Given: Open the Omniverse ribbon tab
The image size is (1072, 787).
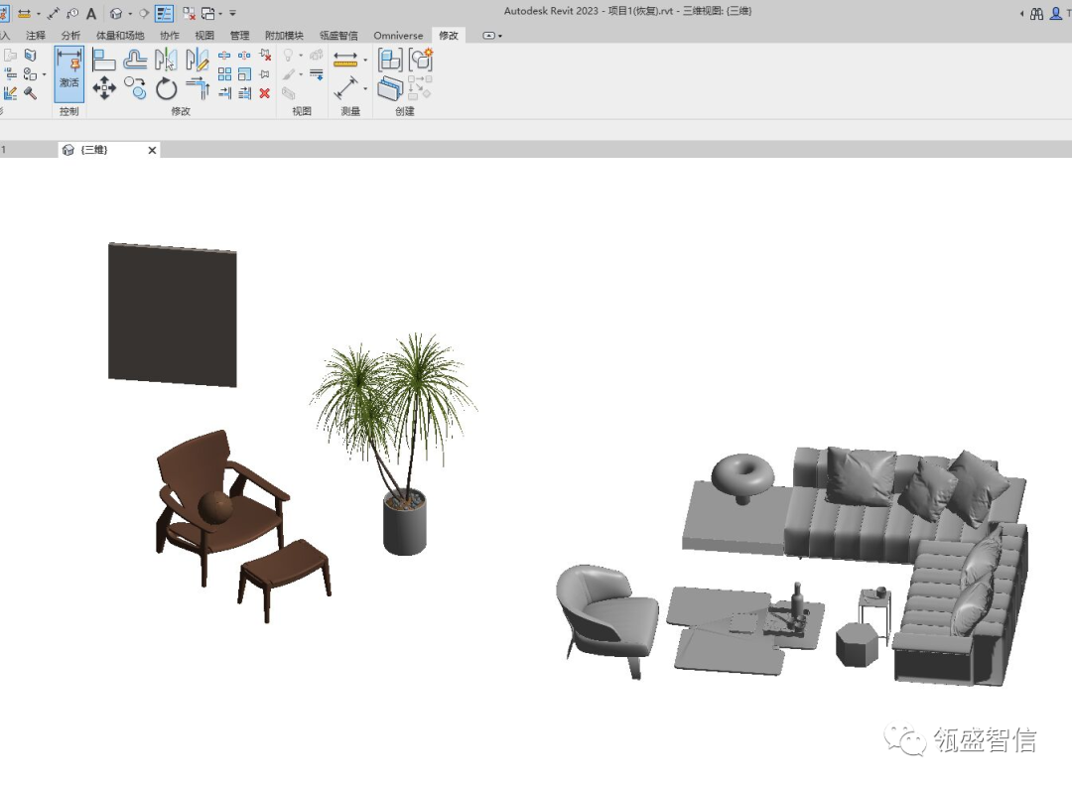Looking at the screenshot, I should [398, 36].
